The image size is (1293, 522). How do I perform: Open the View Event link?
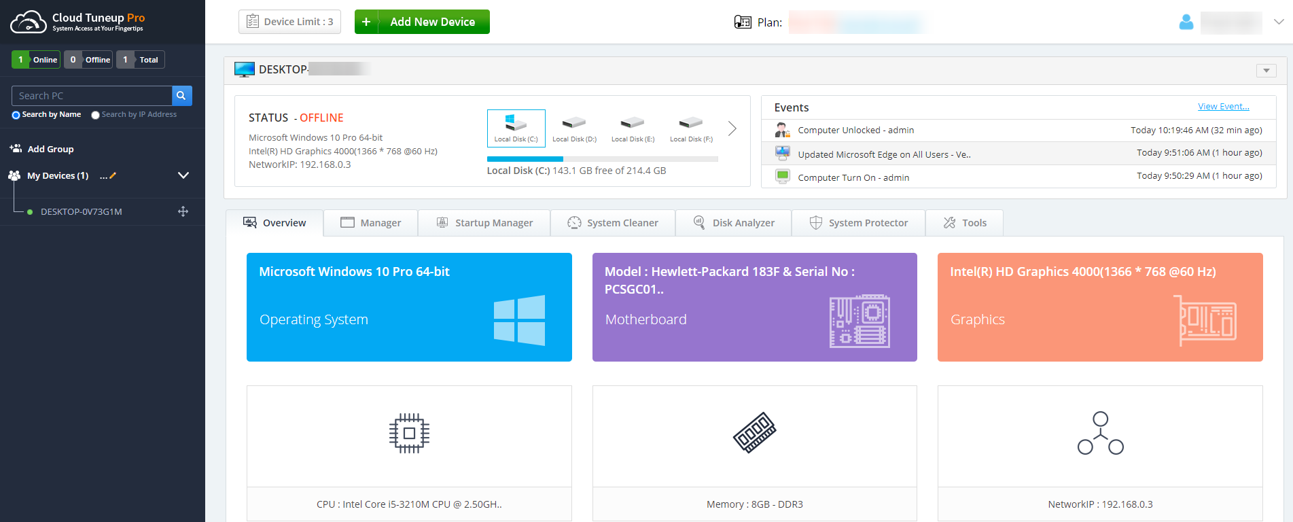coord(1223,107)
